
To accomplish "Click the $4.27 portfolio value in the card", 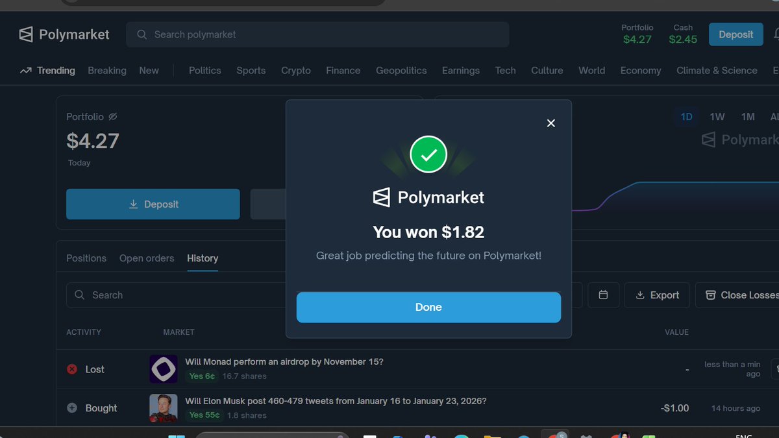I will pyautogui.click(x=93, y=141).
